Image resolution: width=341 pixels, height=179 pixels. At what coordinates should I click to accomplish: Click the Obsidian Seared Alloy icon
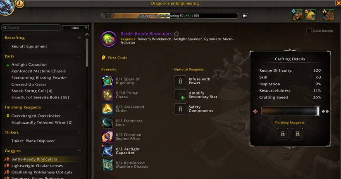tap(107, 137)
